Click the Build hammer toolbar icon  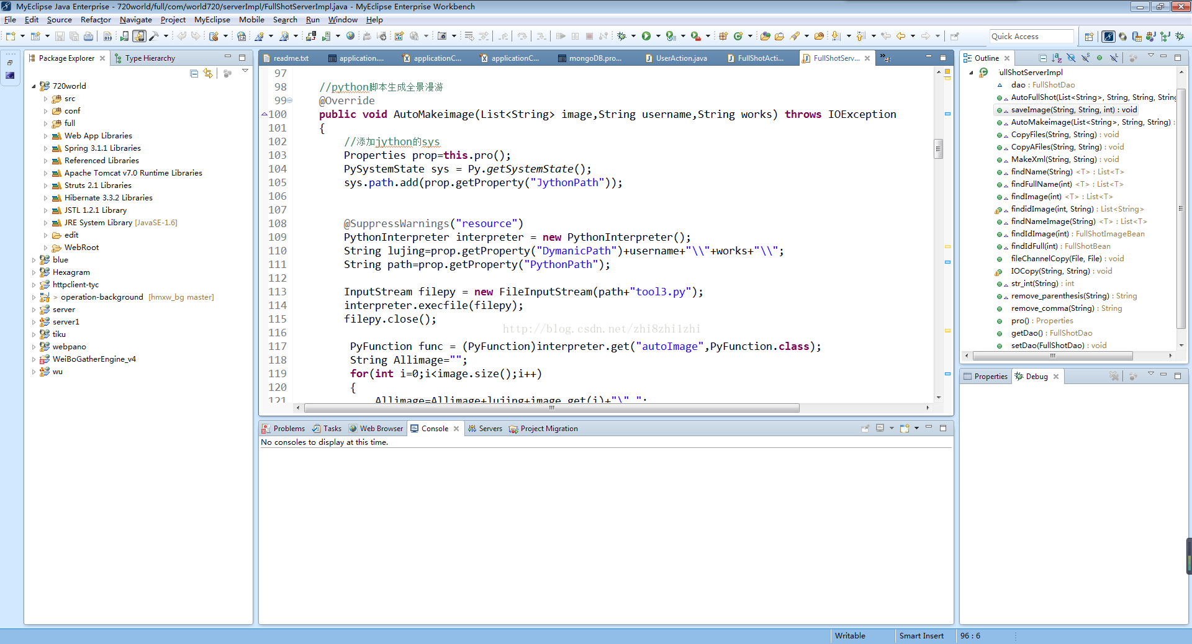[154, 36]
